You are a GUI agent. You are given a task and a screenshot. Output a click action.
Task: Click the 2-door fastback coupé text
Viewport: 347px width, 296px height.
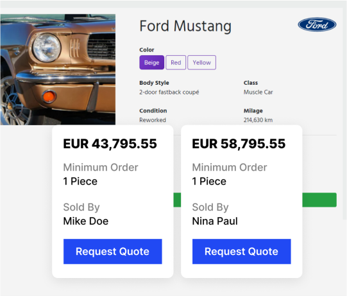169,92
